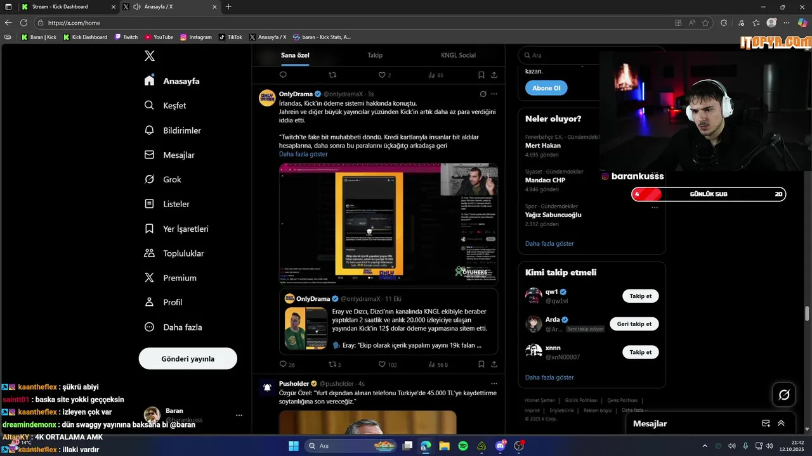Open File Explorer from taskbar
Image resolution: width=812 pixels, height=456 pixels.
[x=444, y=446]
